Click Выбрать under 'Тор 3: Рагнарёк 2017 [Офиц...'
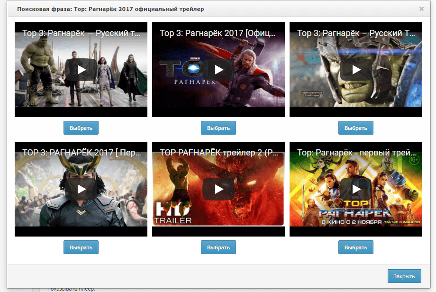 pos(218,128)
